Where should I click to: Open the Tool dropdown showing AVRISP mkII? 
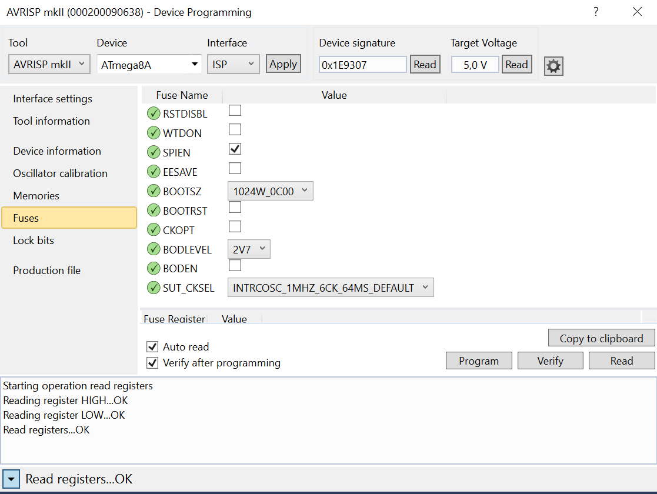coord(49,64)
